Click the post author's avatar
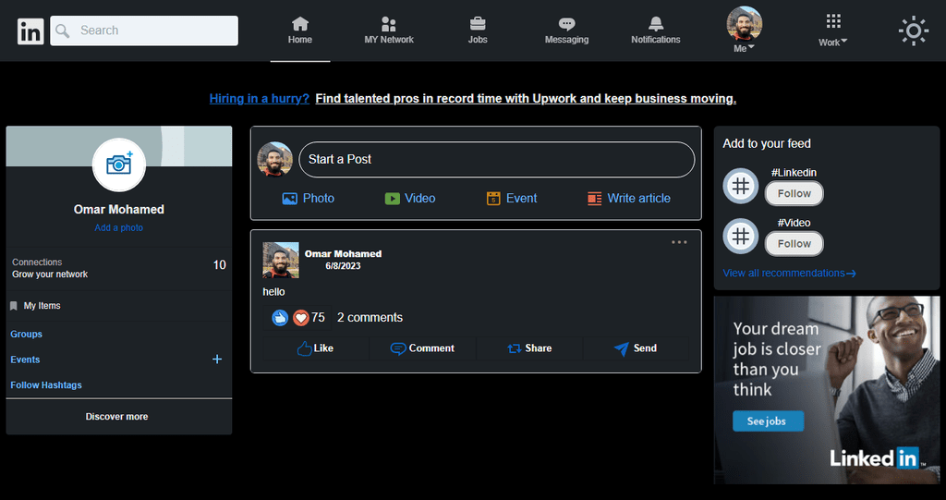The image size is (946, 500). point(281,261)
